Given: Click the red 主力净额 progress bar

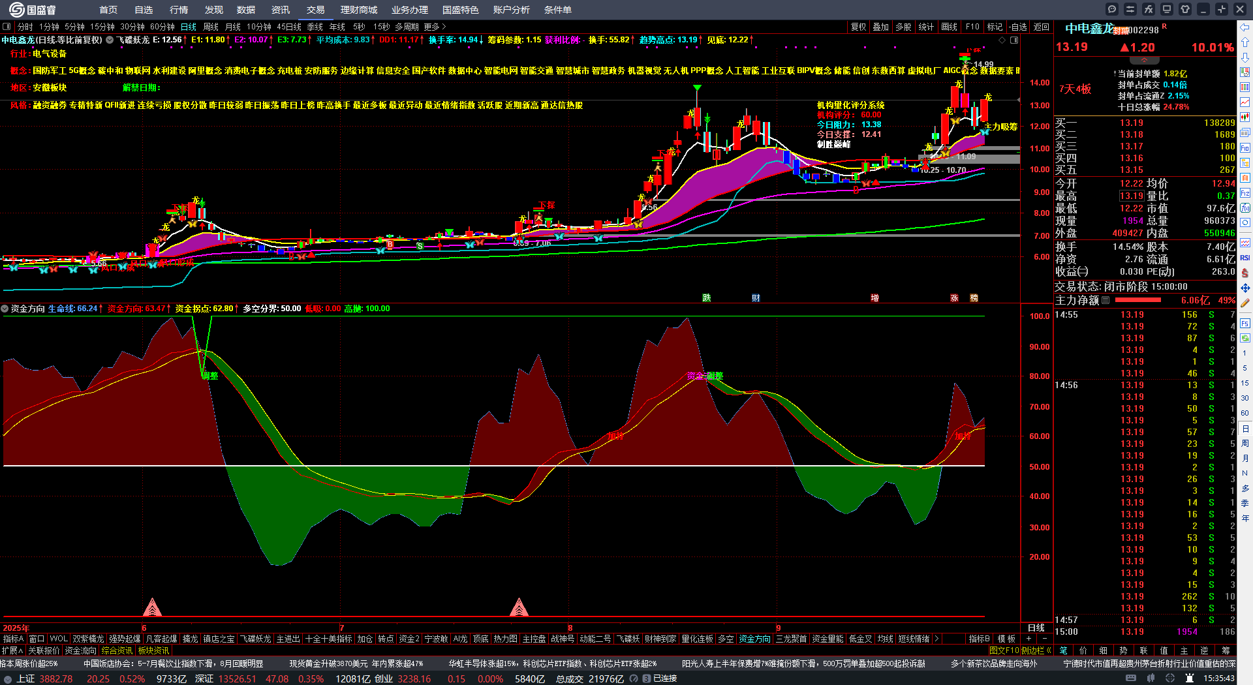Looking at the screenshot, I should (x=1138, y=300).
